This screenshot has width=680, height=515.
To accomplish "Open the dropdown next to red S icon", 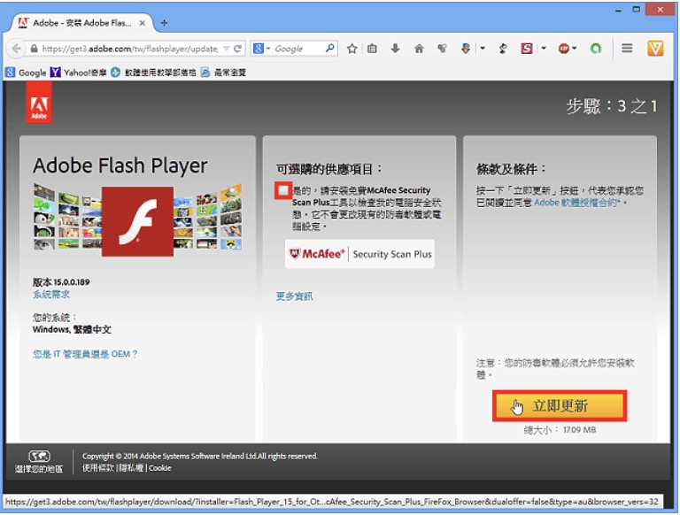I will pyautogui.click(x=544, y=48).
